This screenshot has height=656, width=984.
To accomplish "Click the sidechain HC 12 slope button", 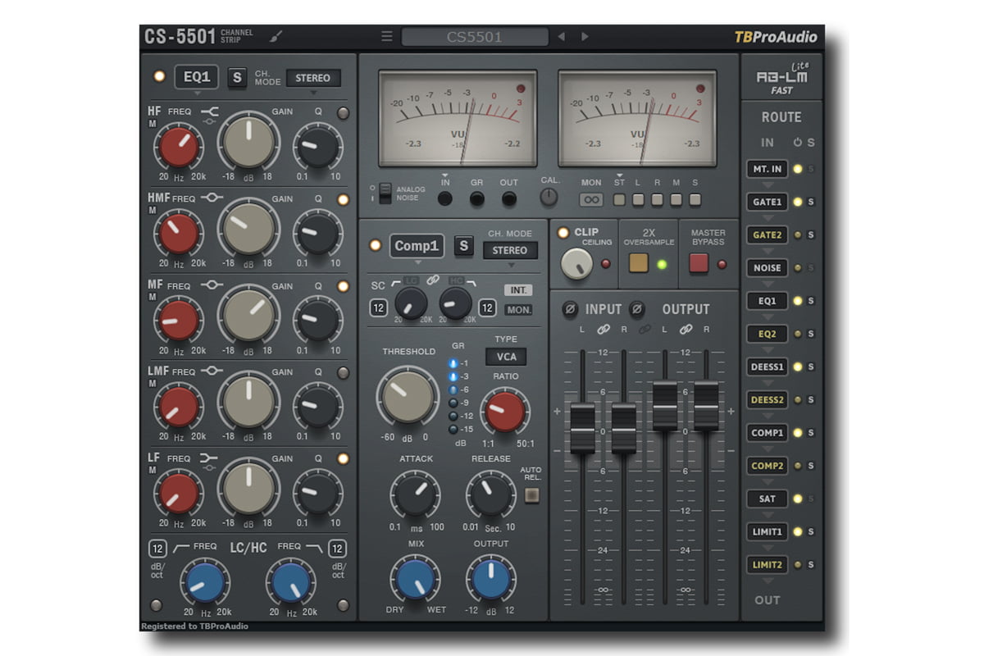I will [487, 308].
